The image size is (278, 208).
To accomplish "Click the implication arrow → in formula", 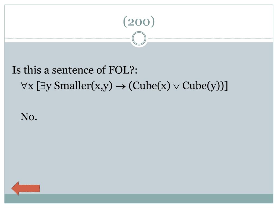I will click(x=120, y=87).
